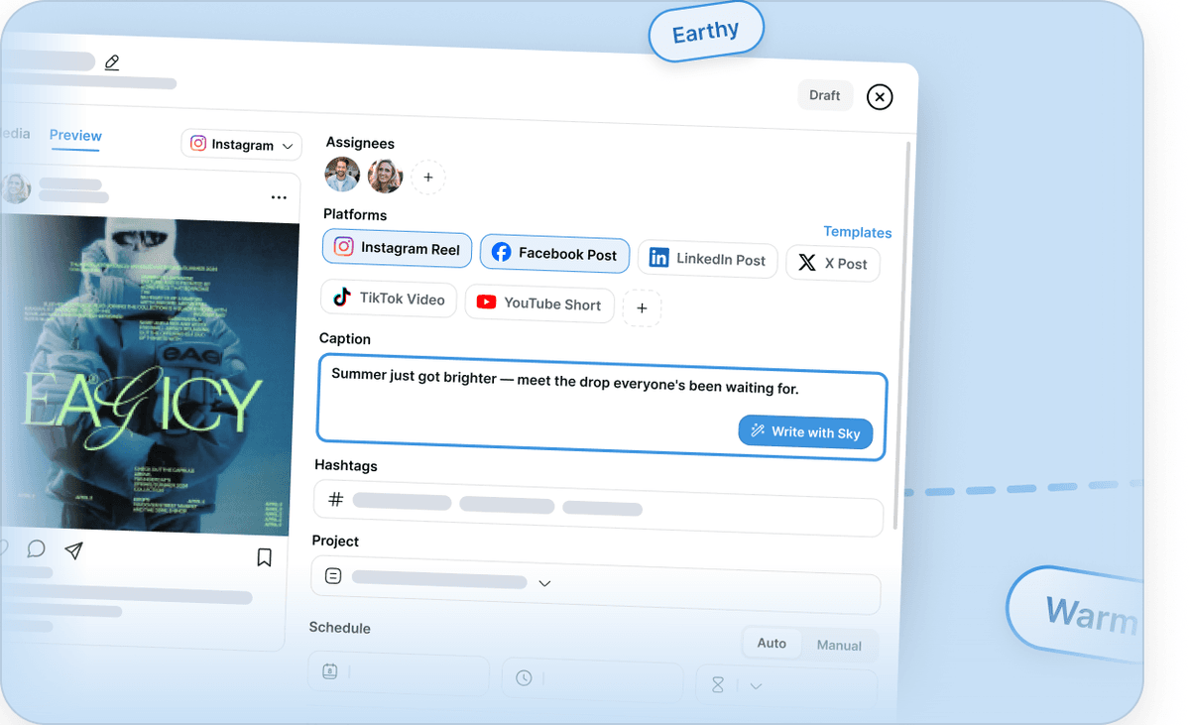Toggle the TikTok Video platform

coord(389,298)
